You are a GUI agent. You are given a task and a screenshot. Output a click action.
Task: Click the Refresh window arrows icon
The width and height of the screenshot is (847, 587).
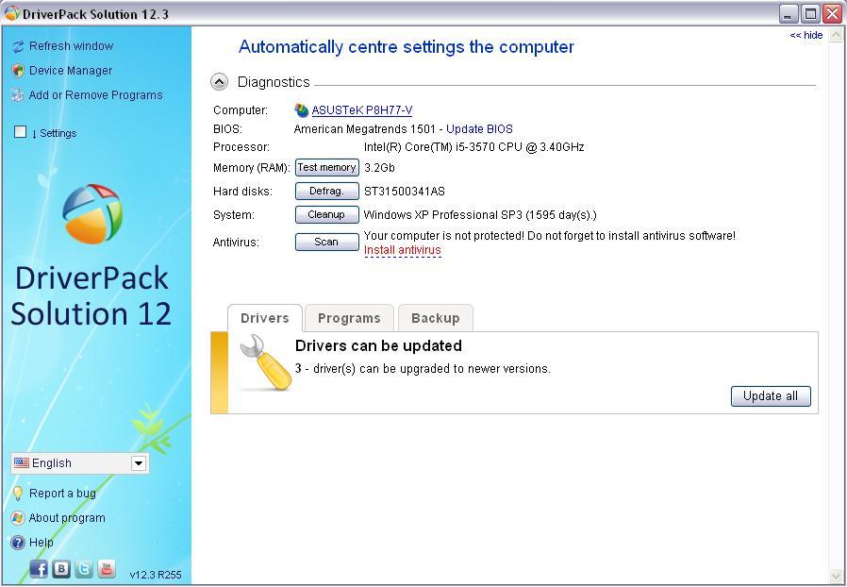18,46
